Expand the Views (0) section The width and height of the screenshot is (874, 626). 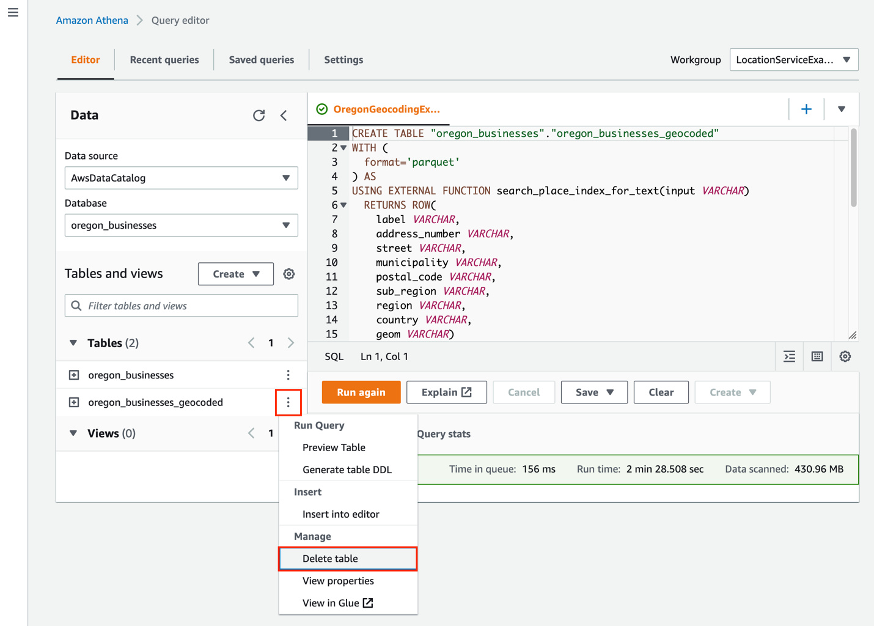(73, 433)
